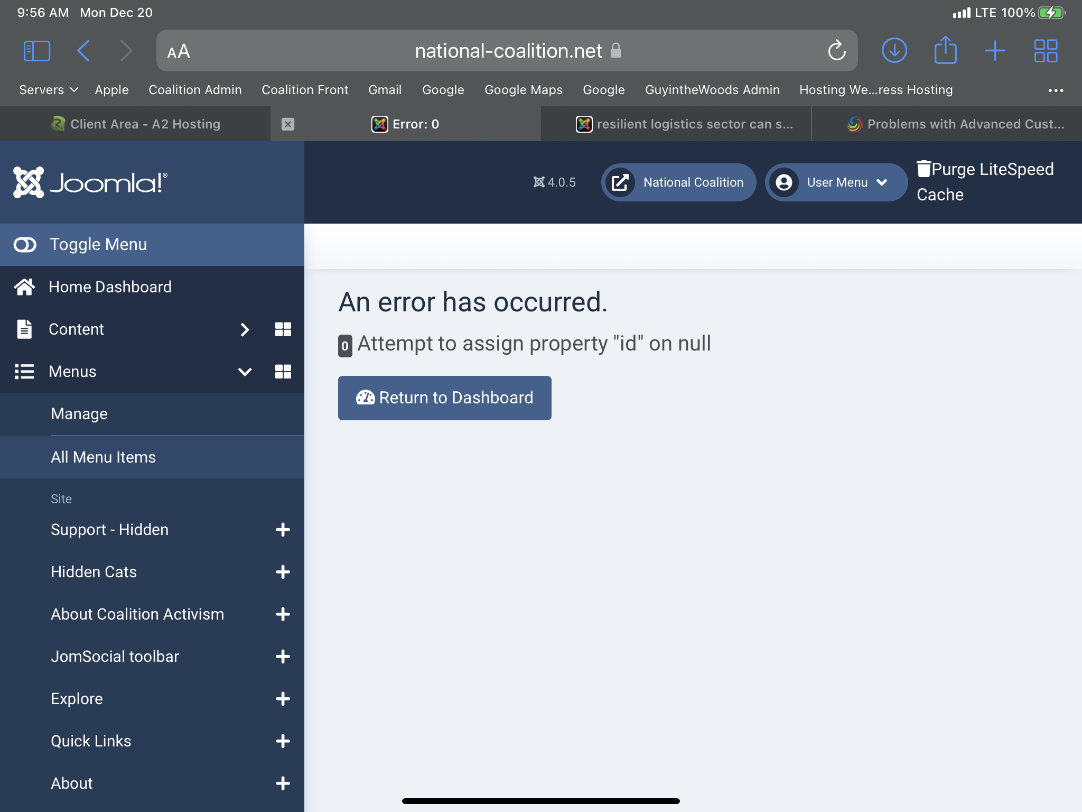Open the Servers bookmarks folder dropdown

49,90
